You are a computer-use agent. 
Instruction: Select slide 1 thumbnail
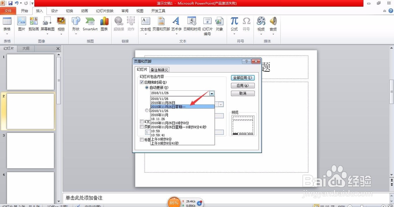30,72
